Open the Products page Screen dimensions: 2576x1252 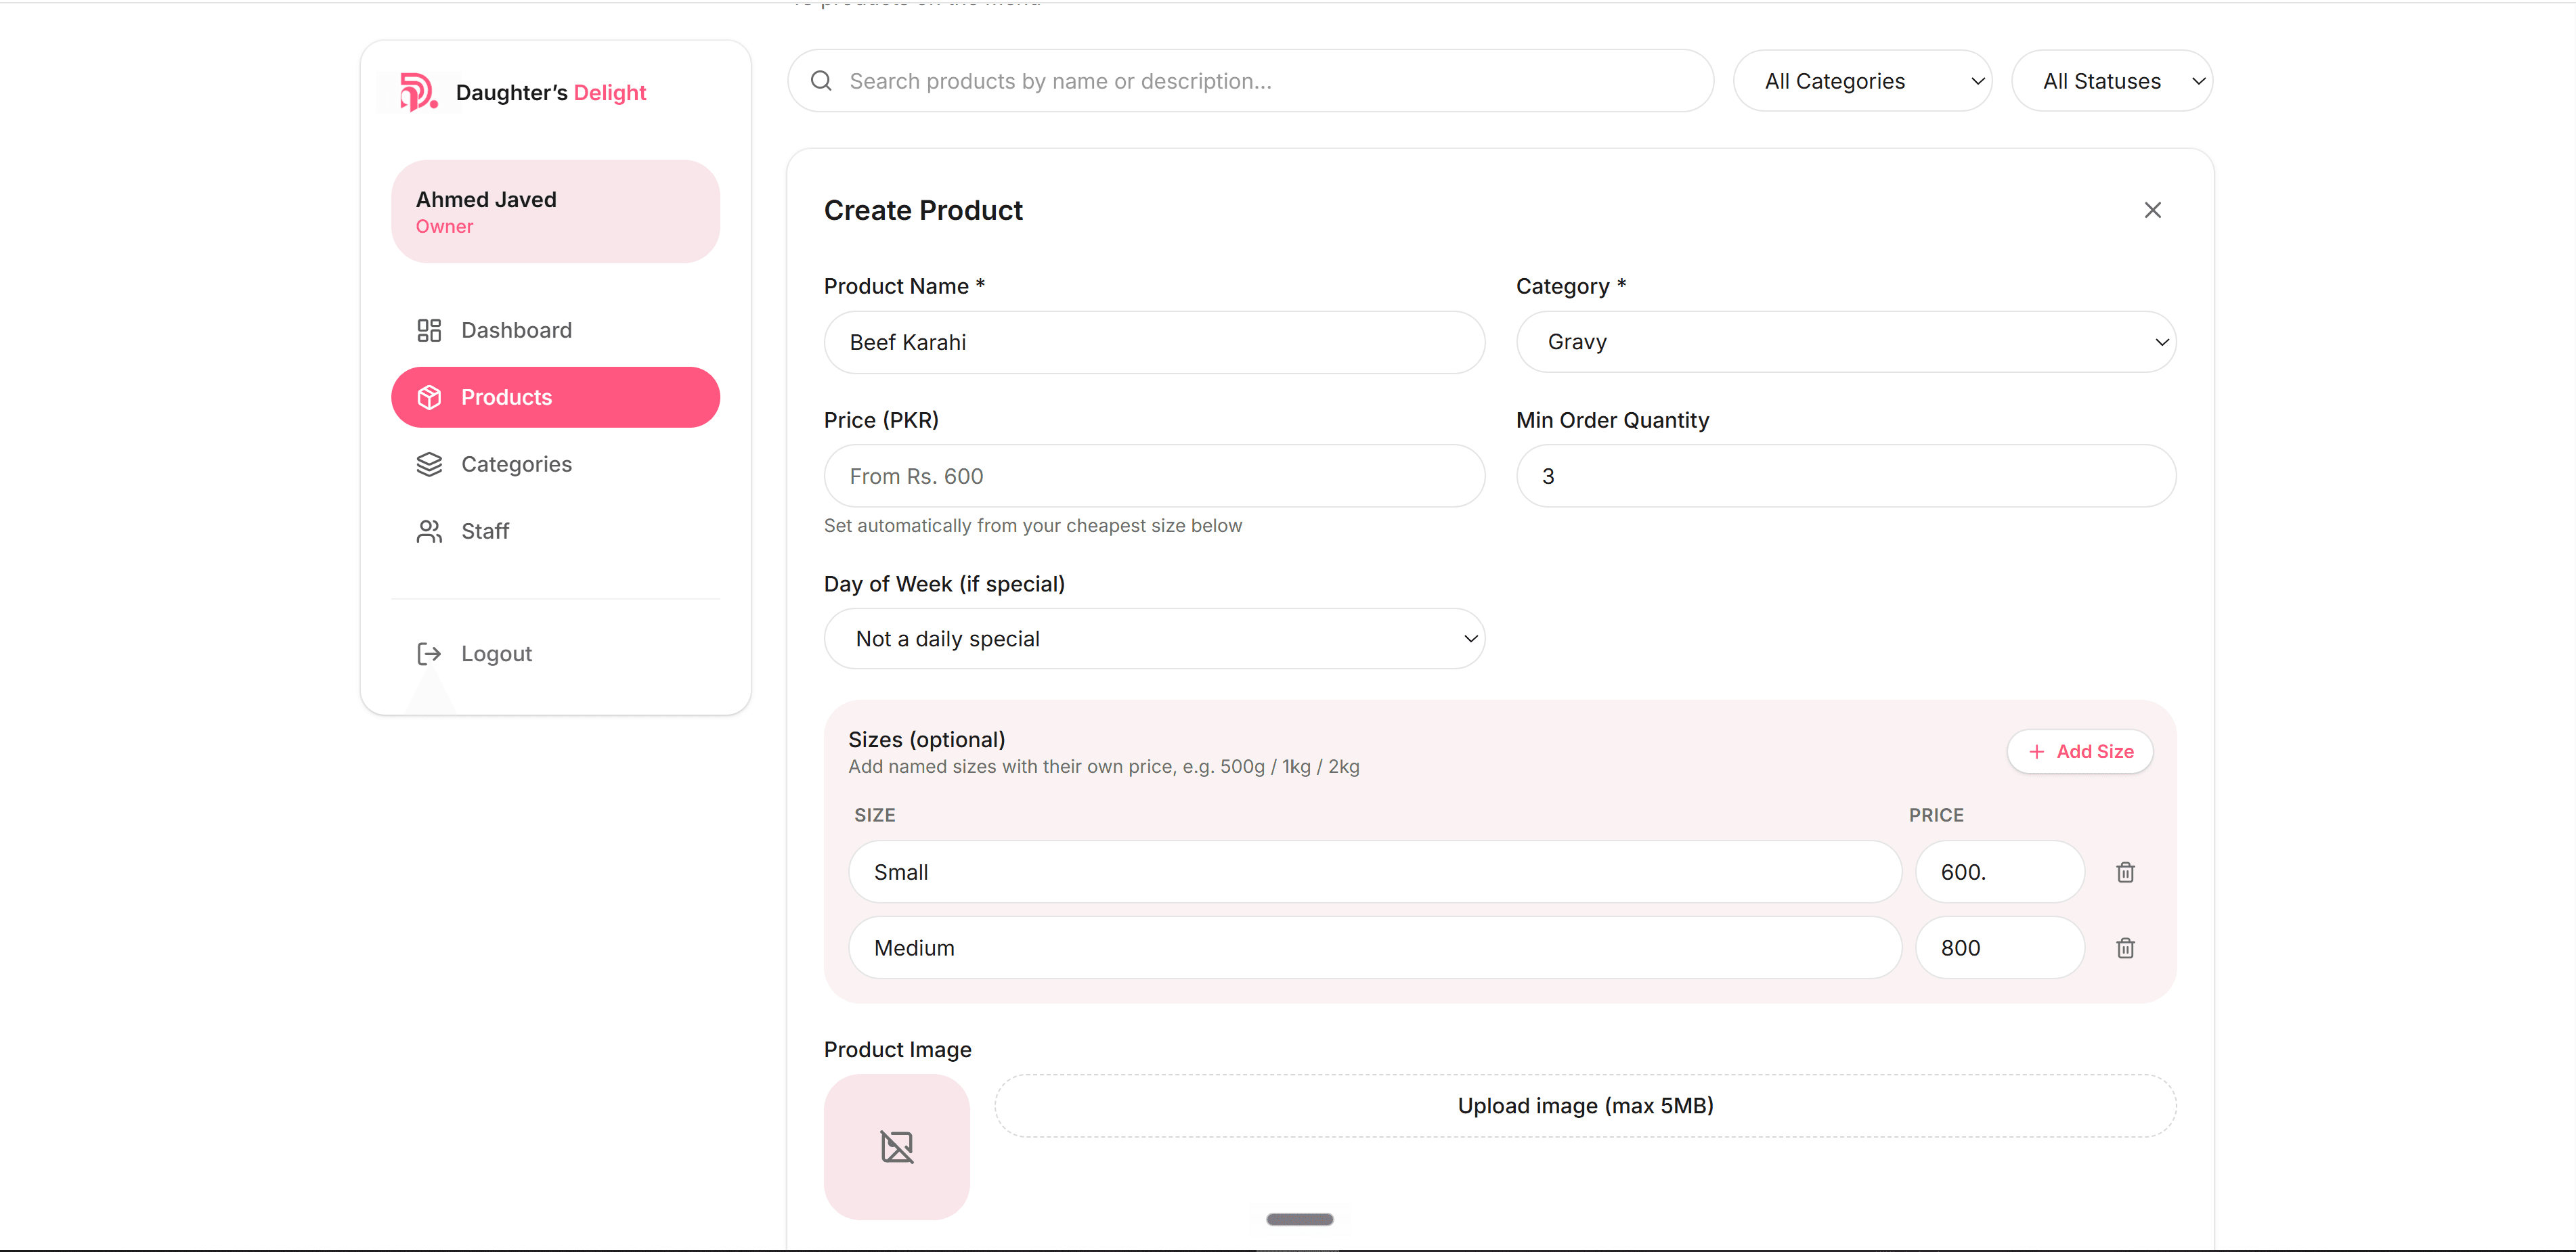coord(555,397)
